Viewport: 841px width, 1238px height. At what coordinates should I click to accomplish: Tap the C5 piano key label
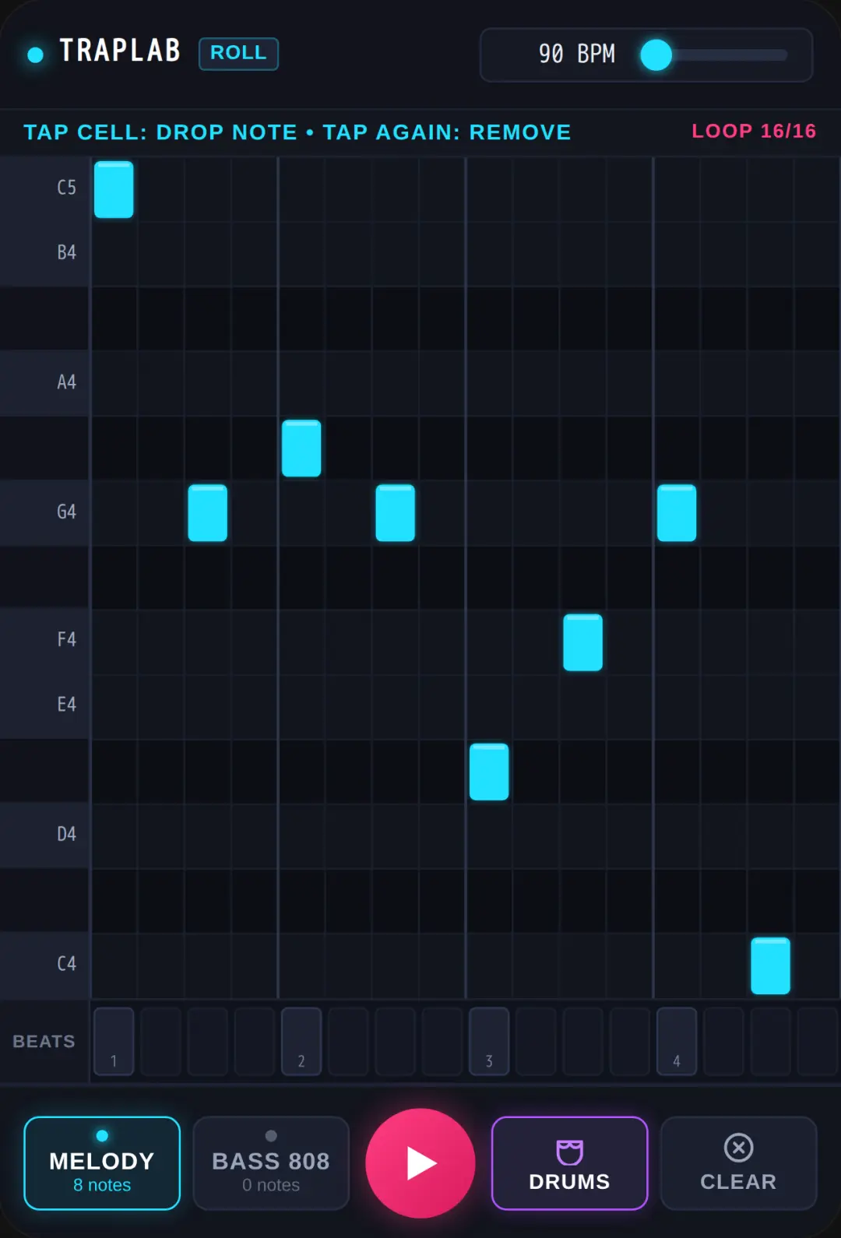tap(45, 188)
